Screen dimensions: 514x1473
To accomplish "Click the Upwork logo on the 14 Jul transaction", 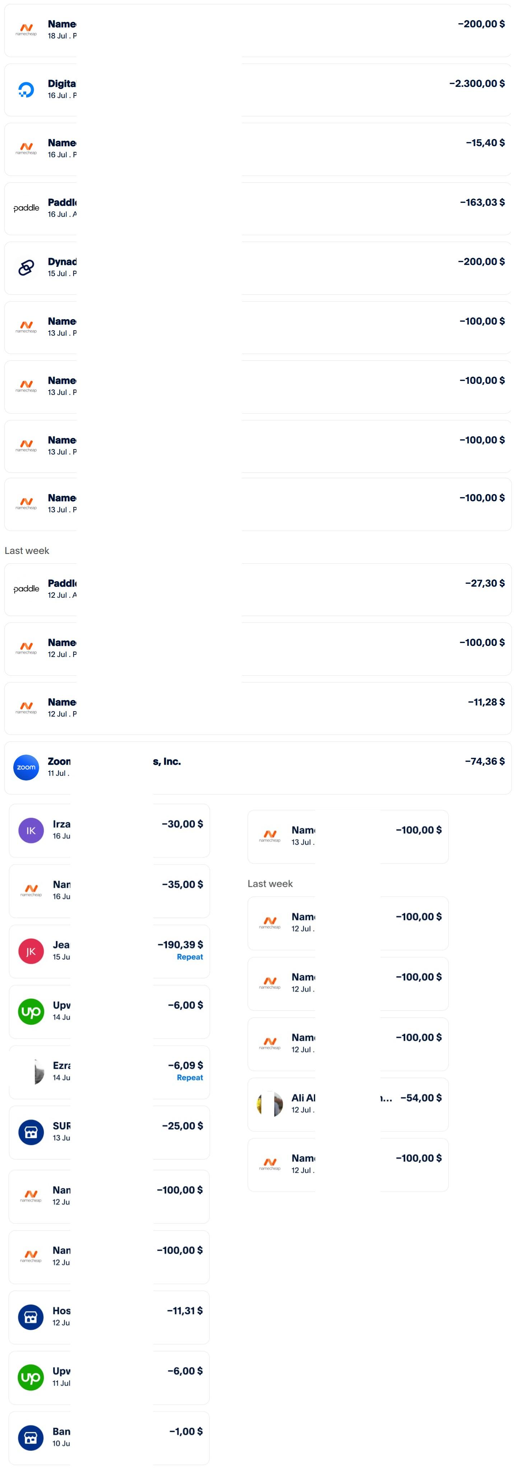I will [31, 1012].
